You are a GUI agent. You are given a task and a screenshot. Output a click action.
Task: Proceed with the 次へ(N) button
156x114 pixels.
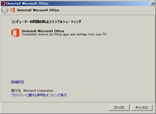pyautogui.click(x=119, y=108)
